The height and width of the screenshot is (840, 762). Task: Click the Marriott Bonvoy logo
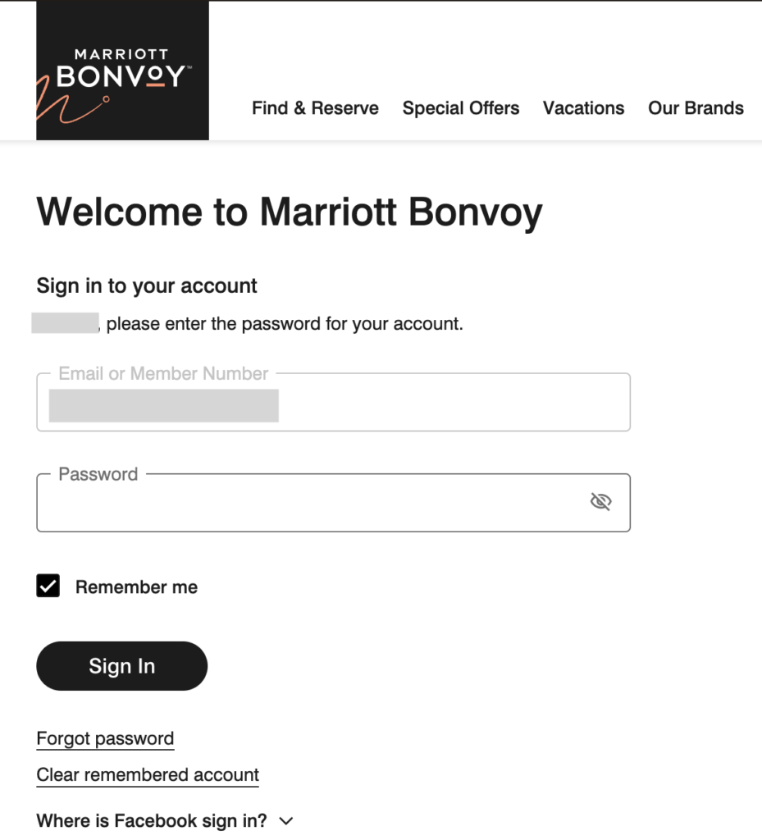pyautogui.click(x=122, y=71)
